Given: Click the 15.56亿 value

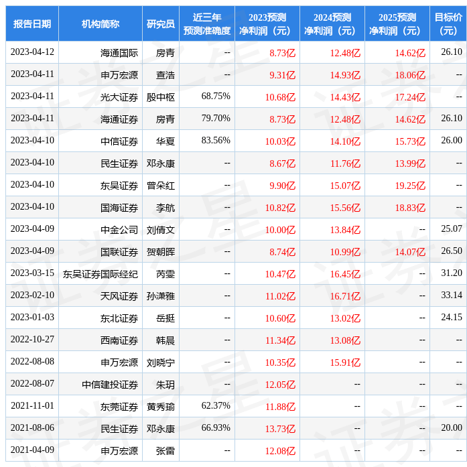Looking at the screenshot, I should (345, 208).
